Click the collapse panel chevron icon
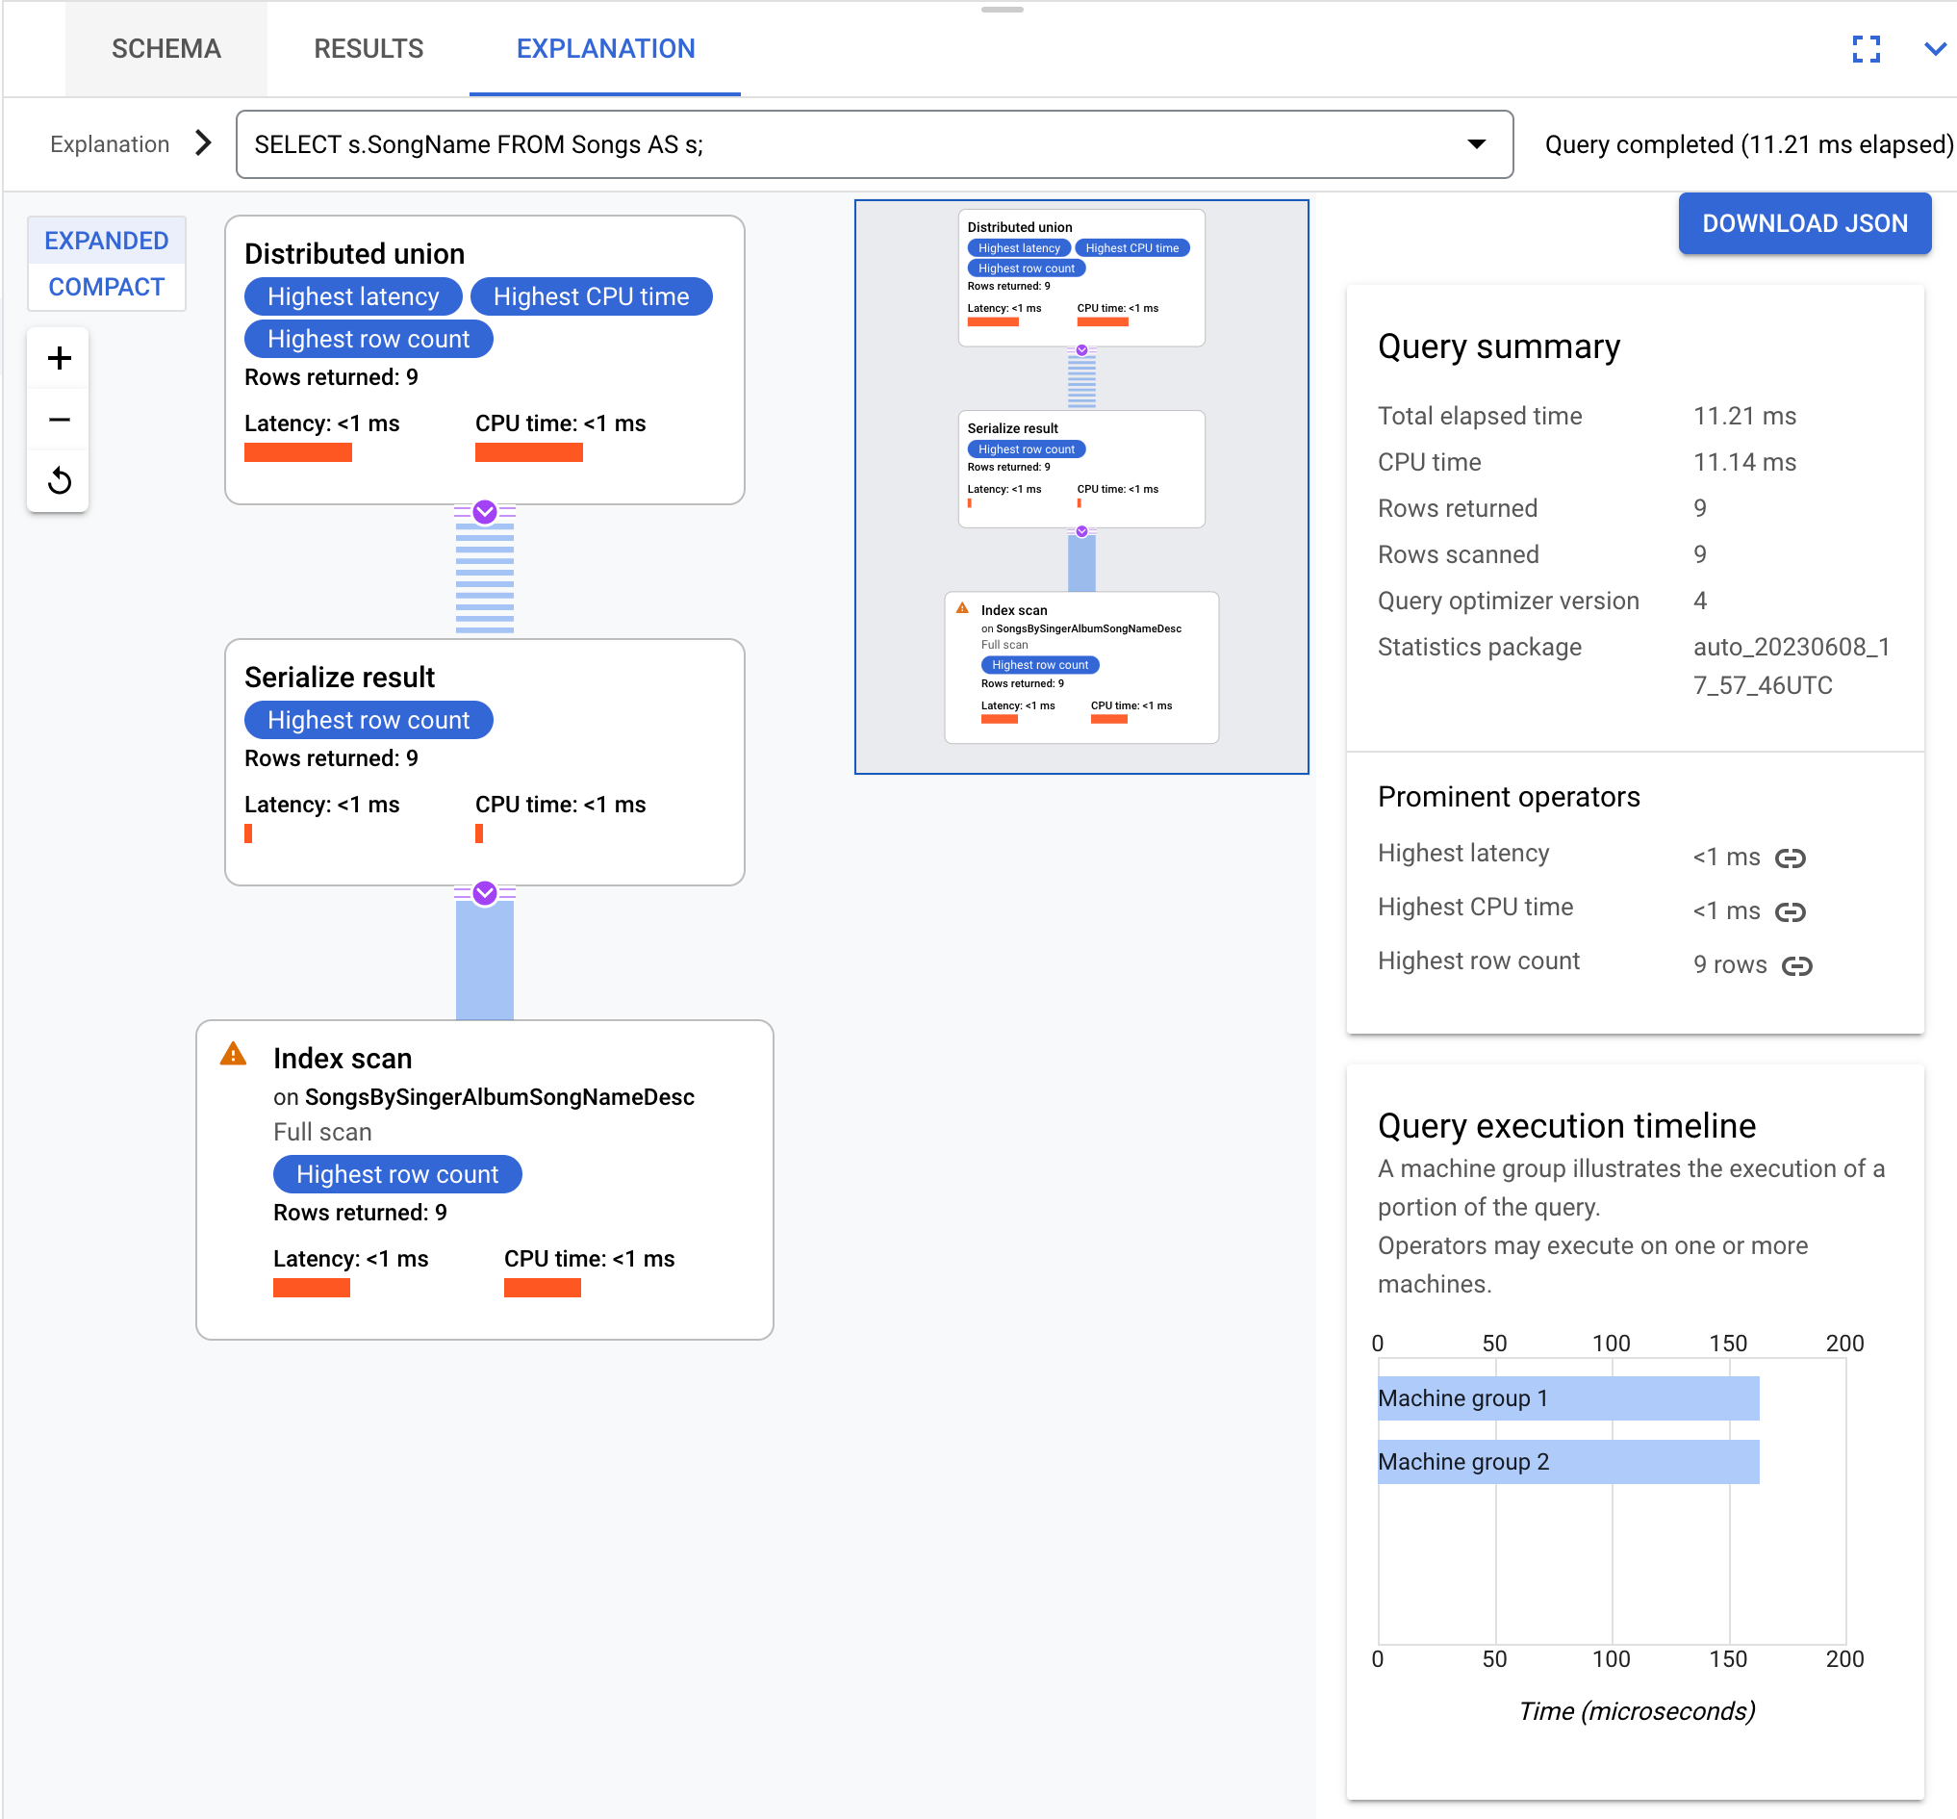1957x1819 pixels. 1933,48
